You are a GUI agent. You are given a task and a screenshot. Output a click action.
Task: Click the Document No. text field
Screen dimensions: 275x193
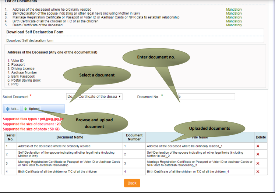point(206,97)
